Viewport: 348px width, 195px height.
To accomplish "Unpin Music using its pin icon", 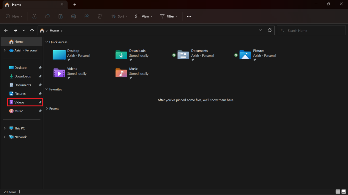I will tap(40, 111).
